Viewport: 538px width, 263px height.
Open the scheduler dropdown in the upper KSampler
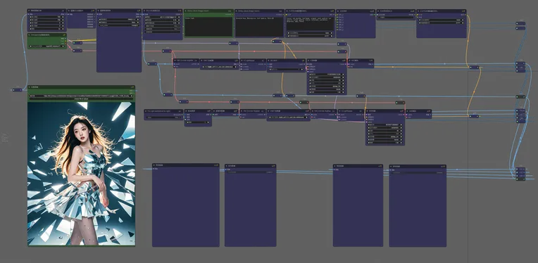pos(326,89)
